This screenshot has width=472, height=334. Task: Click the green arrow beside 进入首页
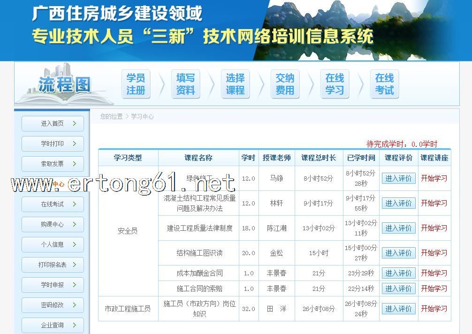pos(75,123)
